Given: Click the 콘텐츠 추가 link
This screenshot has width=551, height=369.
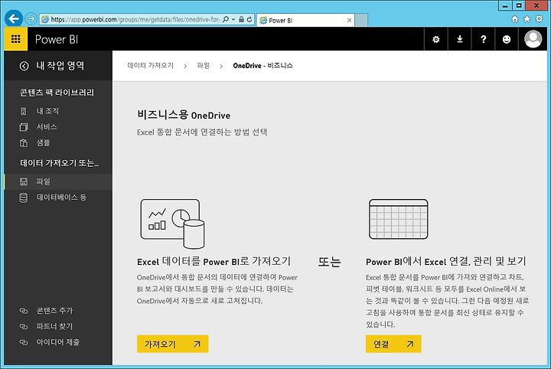Looking at the screenshot, I should [x=54, y=311].
